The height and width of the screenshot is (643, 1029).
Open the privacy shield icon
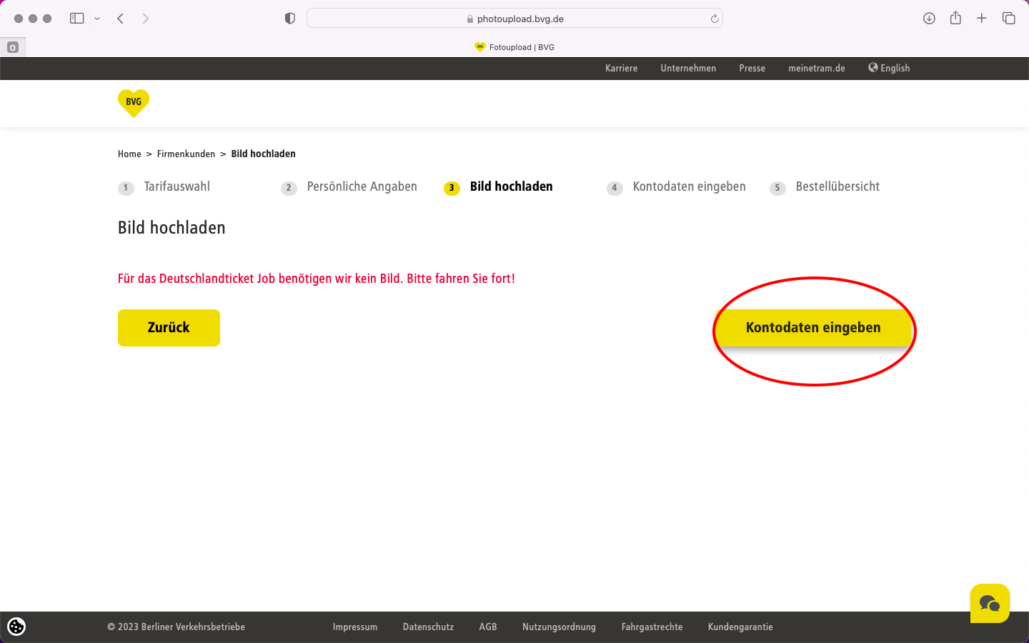point(290,19)
